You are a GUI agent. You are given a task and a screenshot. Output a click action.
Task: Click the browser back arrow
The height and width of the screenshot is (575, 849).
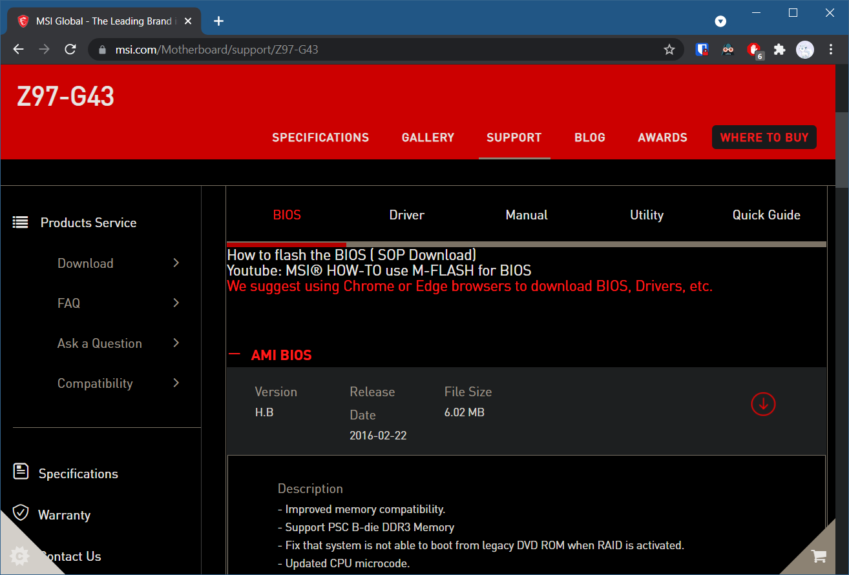pos(18,49)
